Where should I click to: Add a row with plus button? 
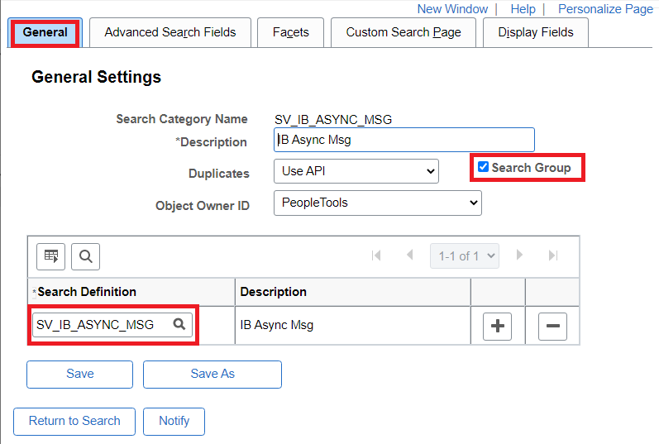(498, 327)
